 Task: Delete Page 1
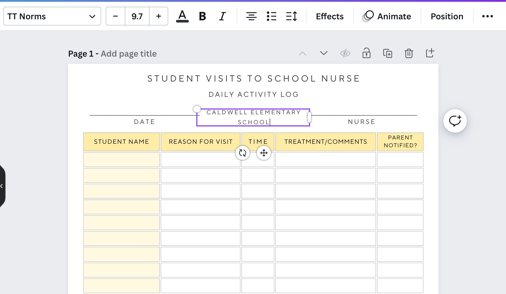(409, 53)
